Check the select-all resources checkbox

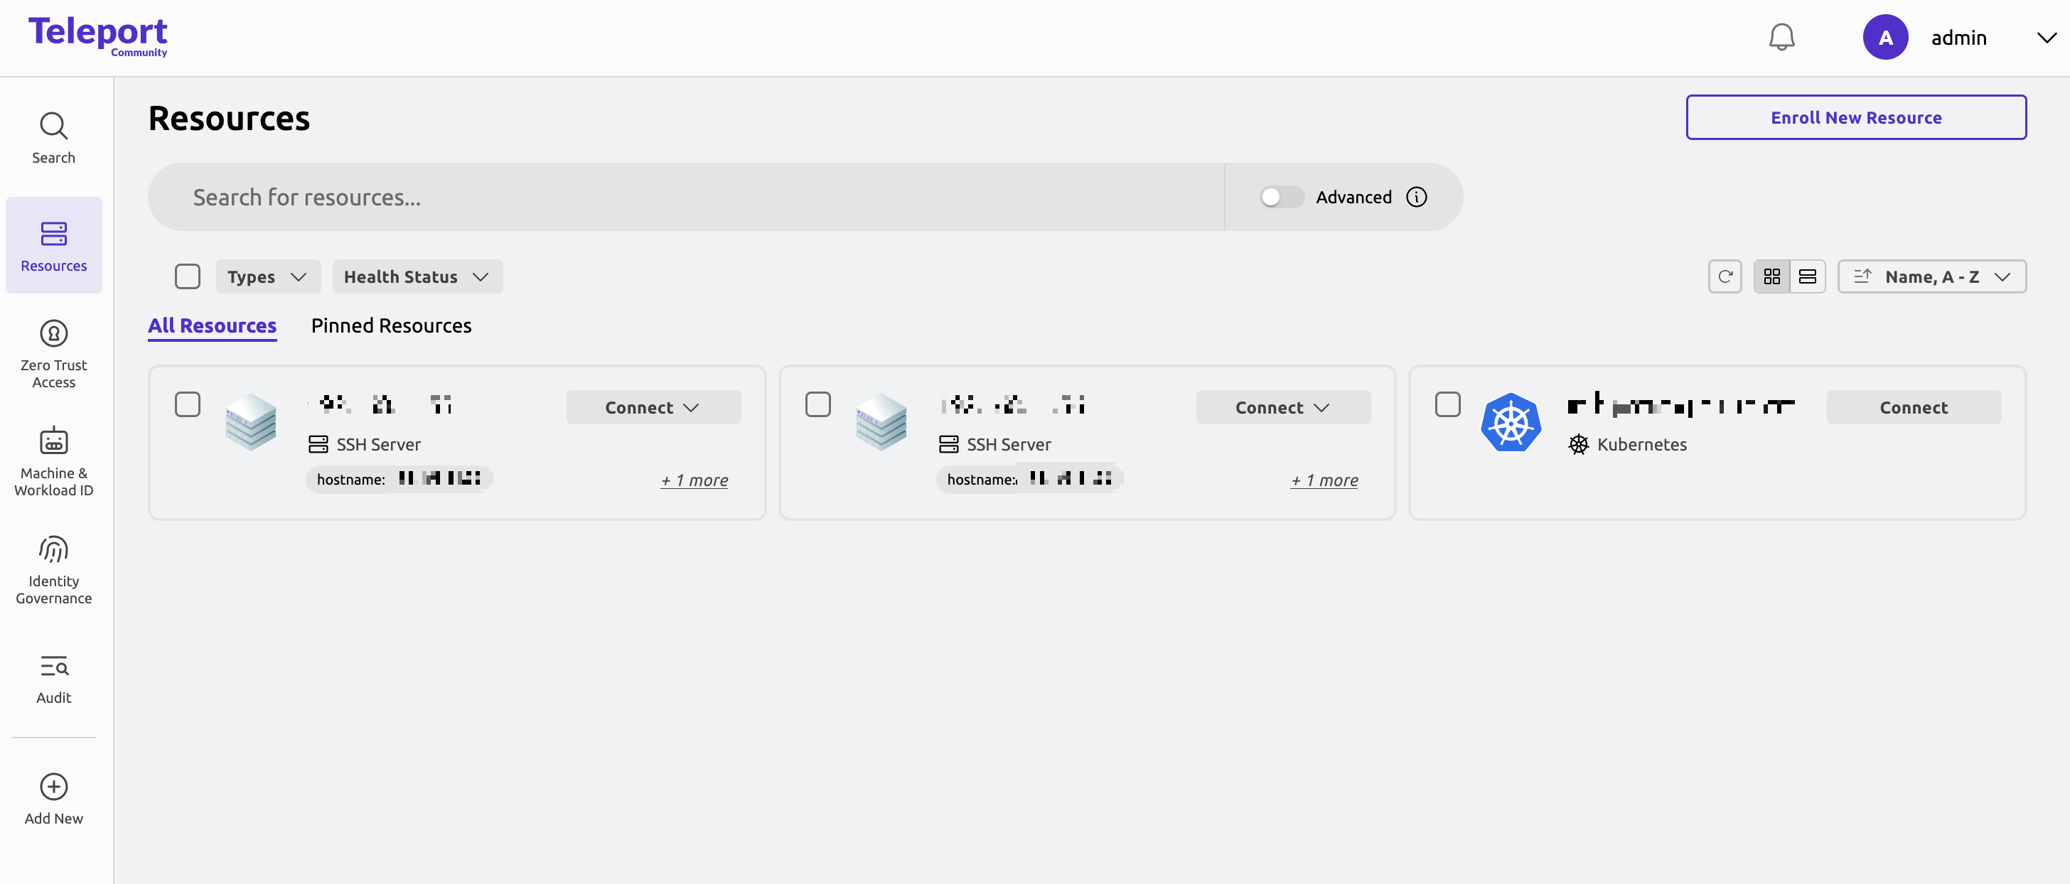point(187,276)
